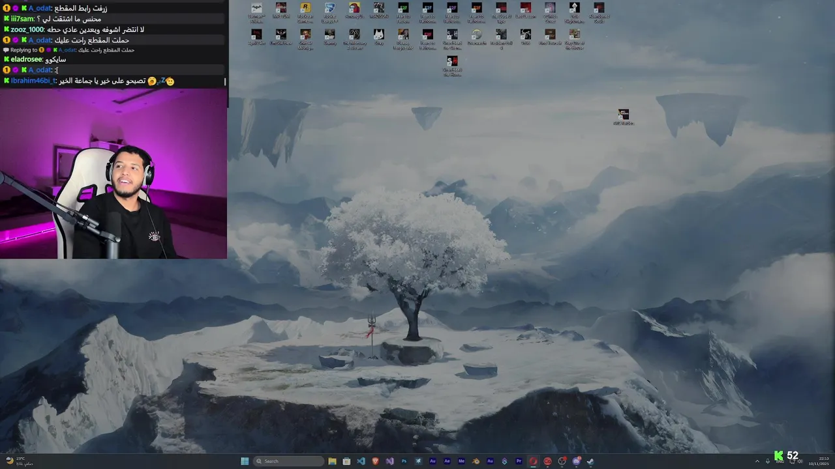
Task: Open Adobe Media Encoder from taskbar
Action: tap(461, 461)
